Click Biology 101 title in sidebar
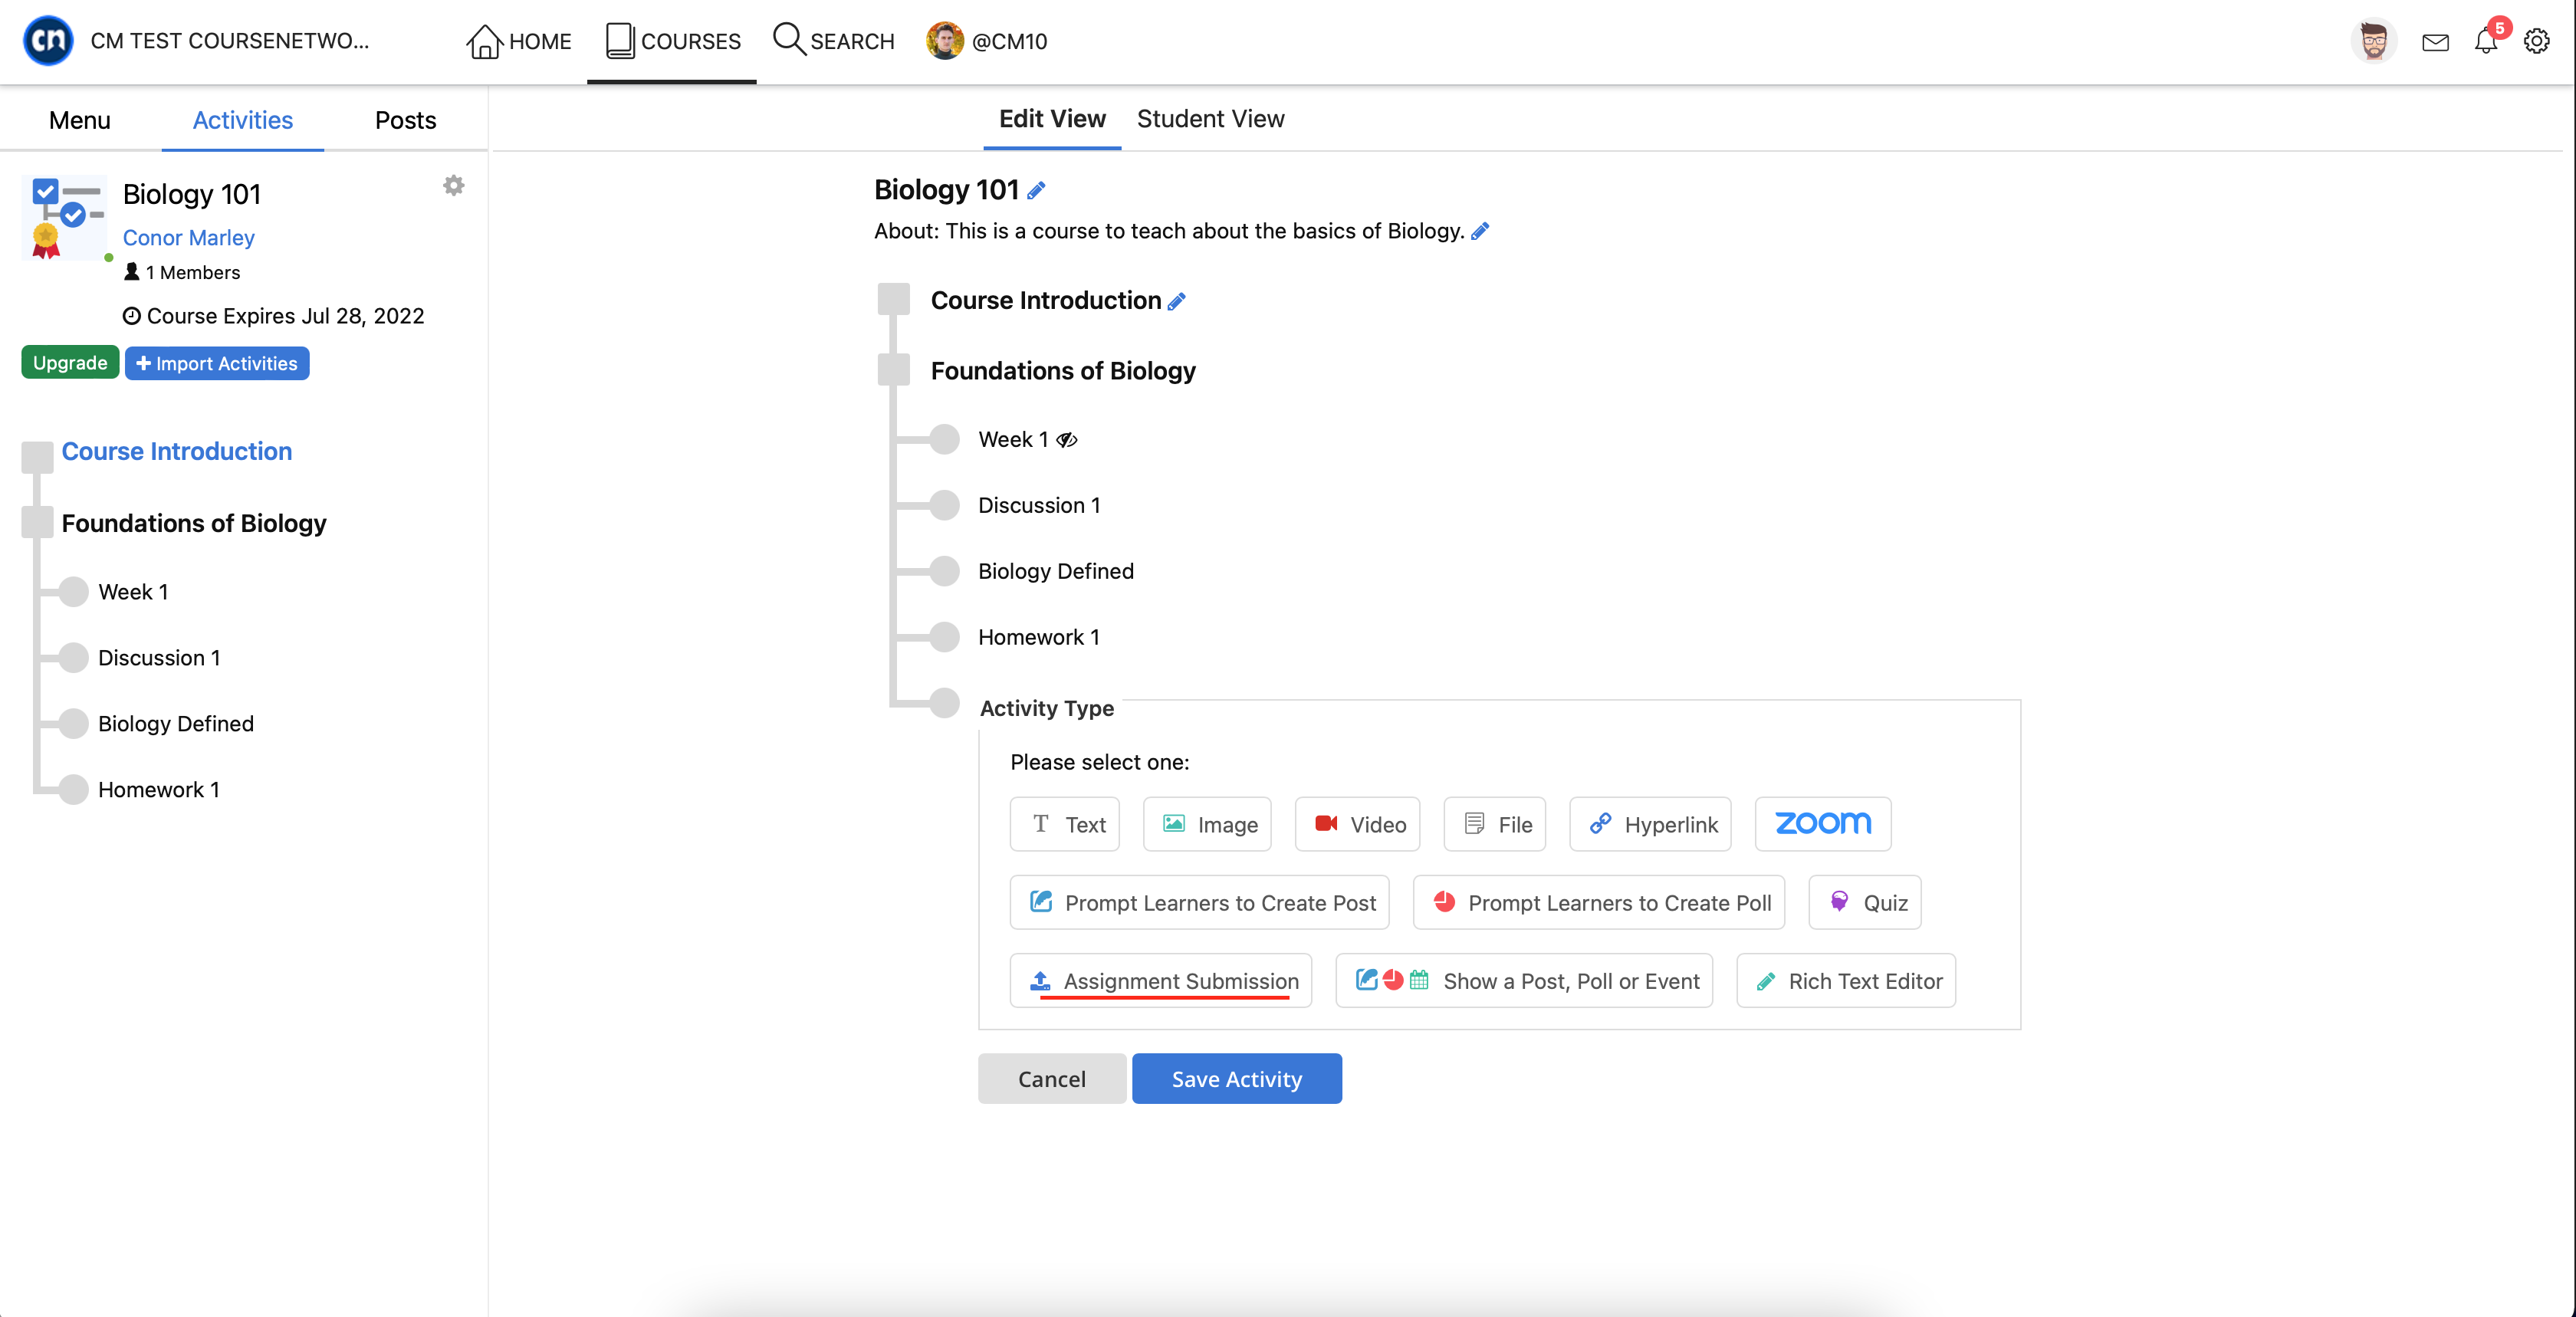The width and height of the screenshot is (2576, 1317). (192, 194)
